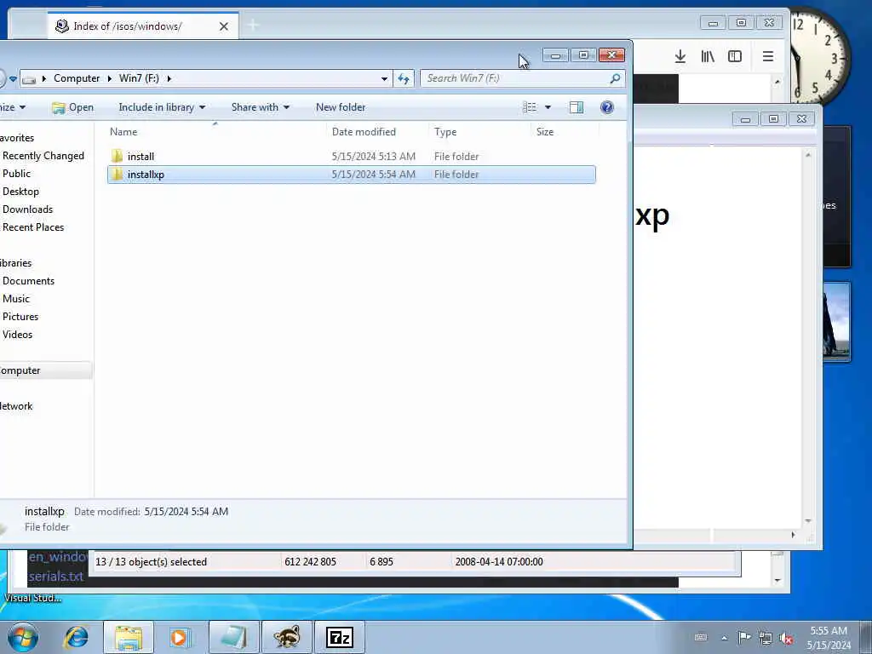
Task: Click the 5/15/2024 5:13 AM date cell
Action: point(374,157)
